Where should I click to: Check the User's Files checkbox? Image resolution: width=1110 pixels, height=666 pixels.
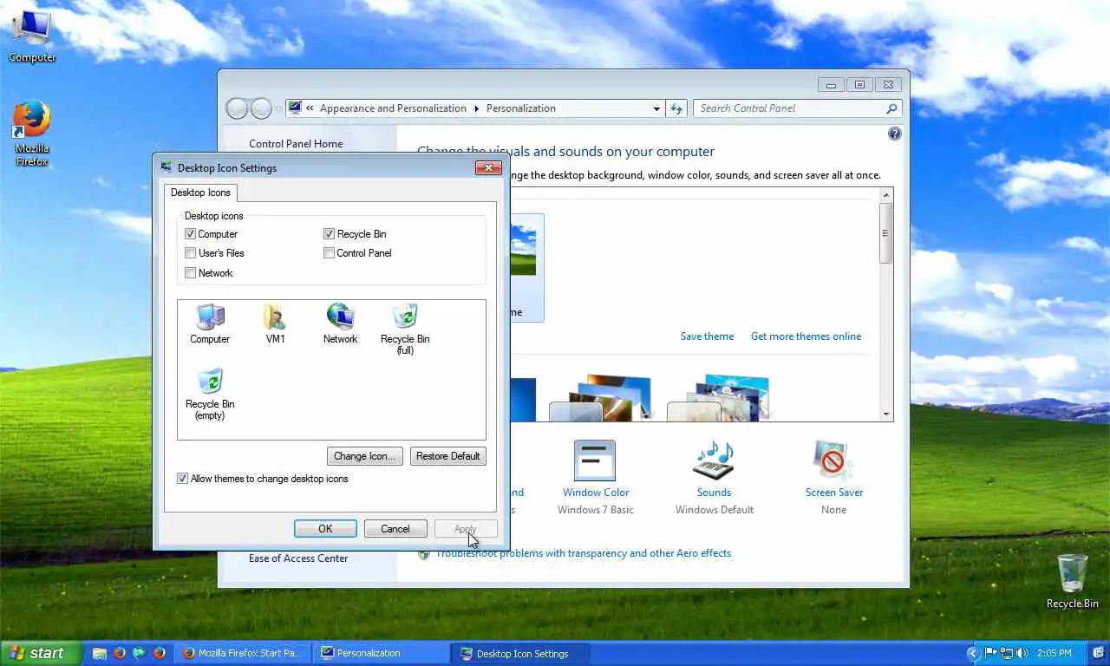click(x=190, y=253)
